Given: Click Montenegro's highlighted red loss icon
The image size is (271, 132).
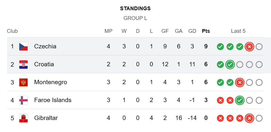Looking at the screenshot, I should tap(240, 82).
